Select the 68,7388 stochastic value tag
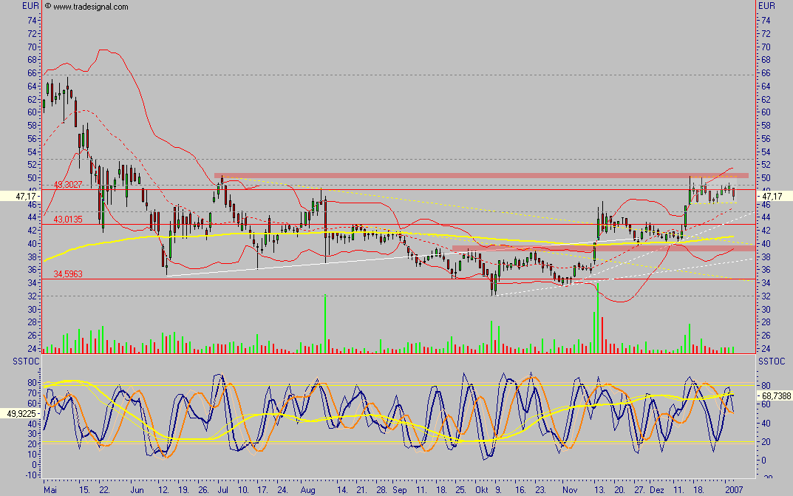The height and width of the screenshot is (496, 793). click(x=775, y=396)
